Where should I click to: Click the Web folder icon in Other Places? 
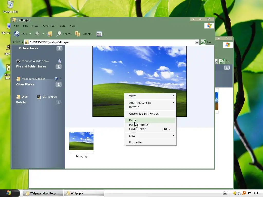click(18, 97)
